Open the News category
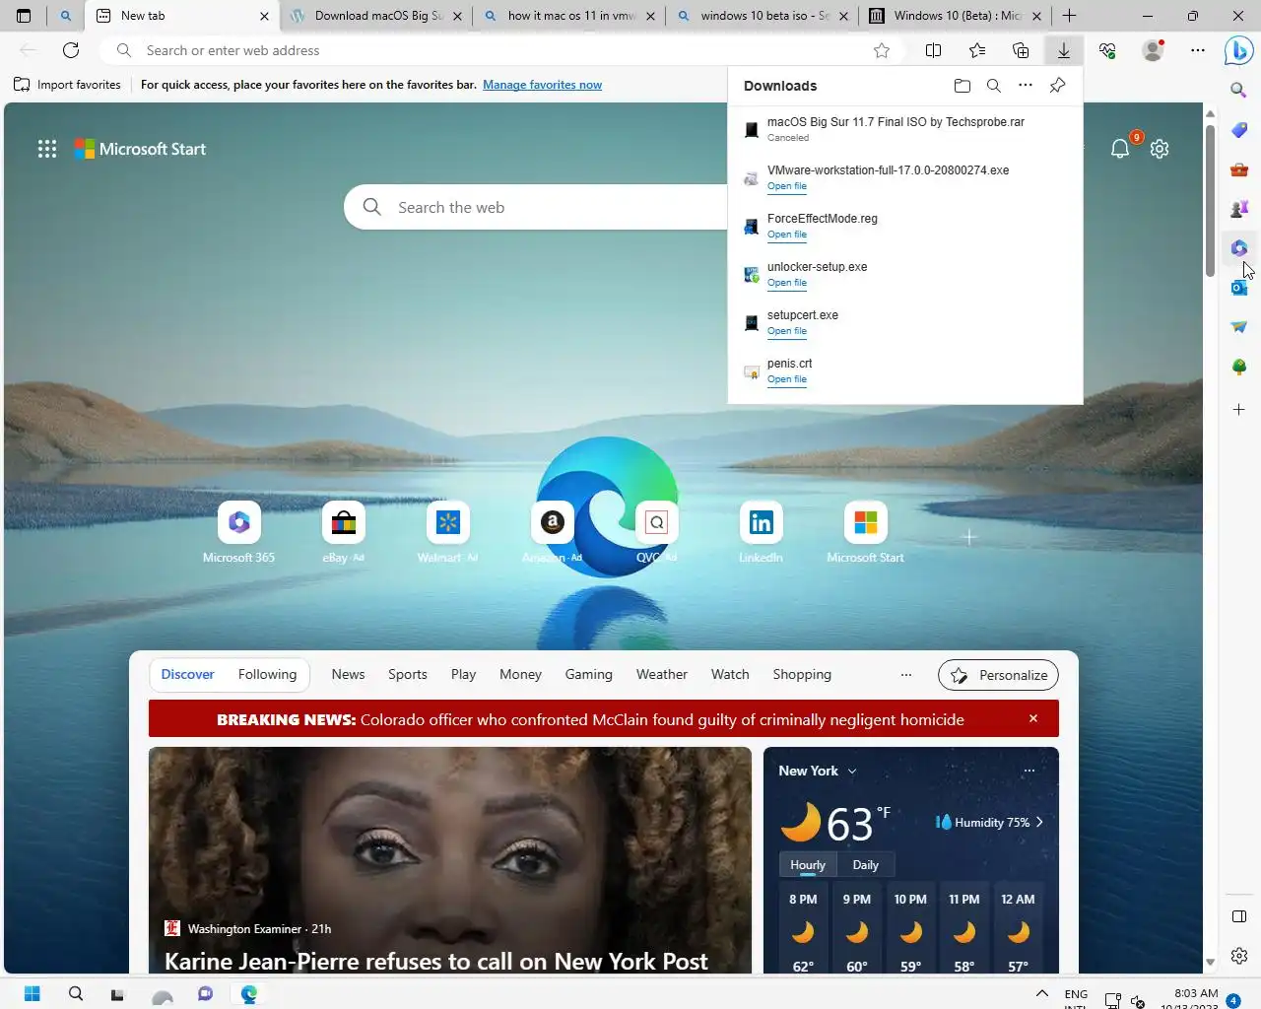The height and width of the screenshot is (1009, 1261). (348, 675)
